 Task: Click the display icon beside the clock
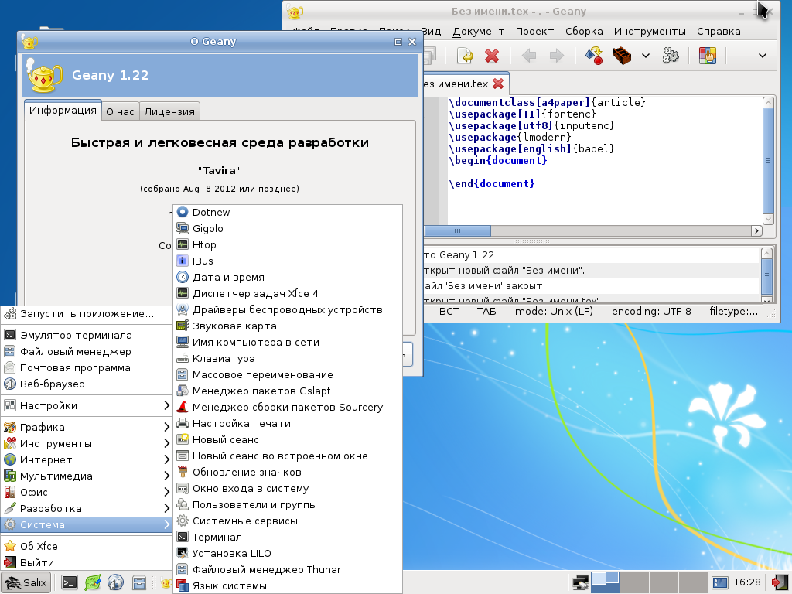point(719,582)
